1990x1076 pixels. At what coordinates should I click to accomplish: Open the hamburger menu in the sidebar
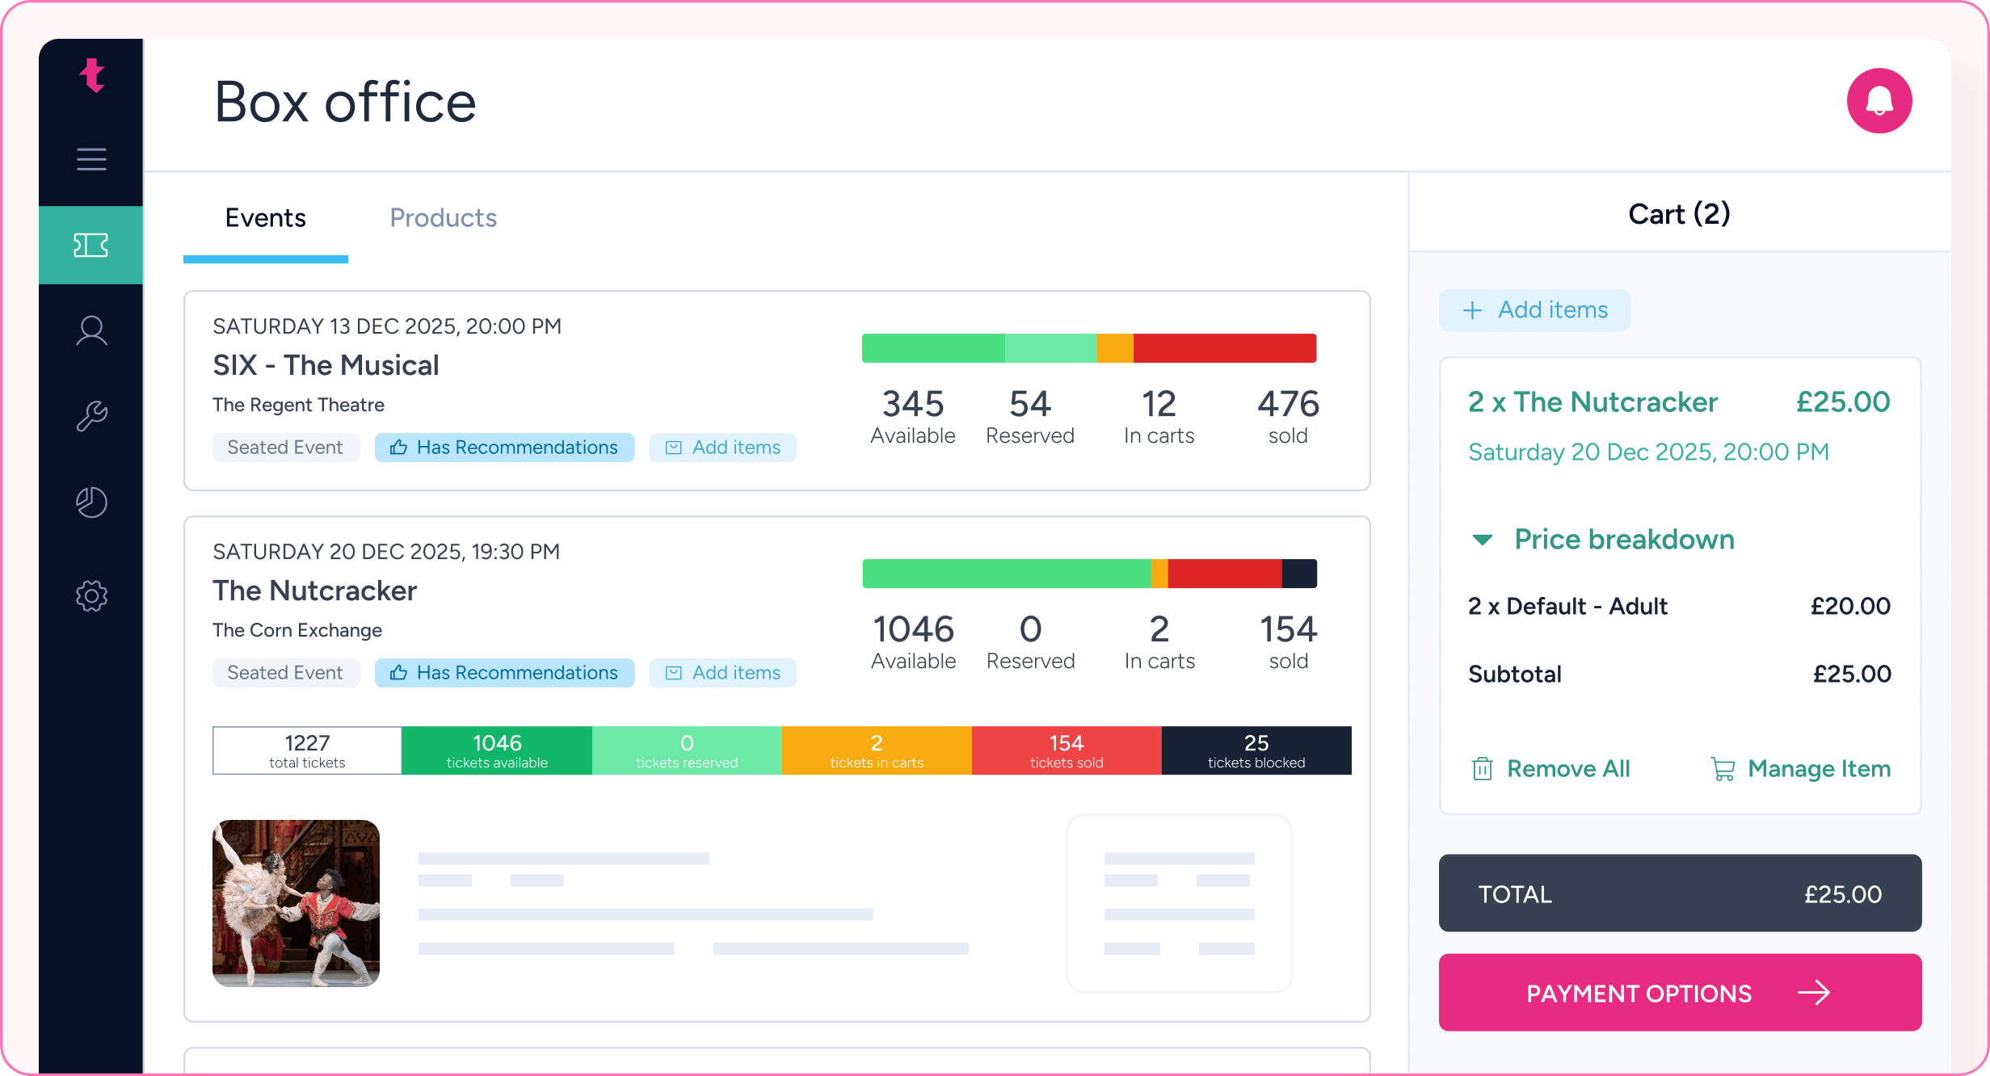tap(90, 159)
